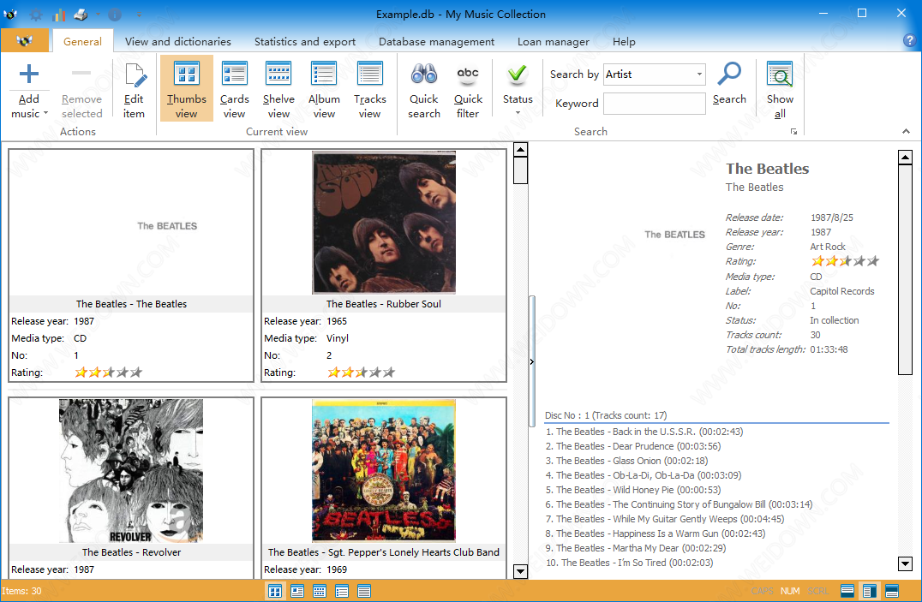Select the Revolver album cover
Image resolution: width=922 pixels, height=602 pixels.
point(131,471)
